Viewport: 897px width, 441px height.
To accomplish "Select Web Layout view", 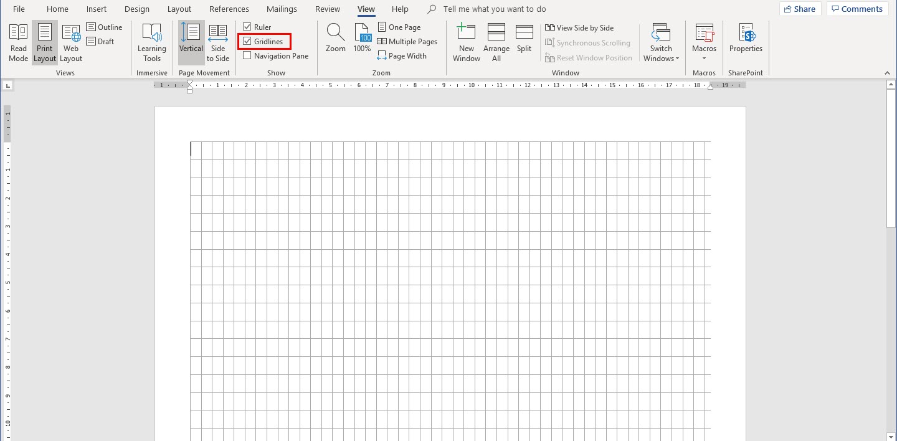I will [x=70, y=42].
